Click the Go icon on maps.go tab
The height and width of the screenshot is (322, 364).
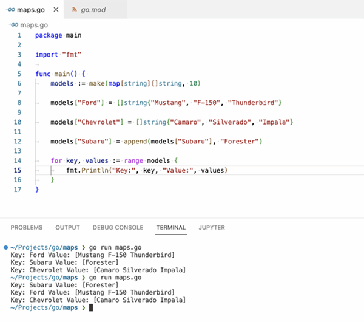[x=11, y=10]
